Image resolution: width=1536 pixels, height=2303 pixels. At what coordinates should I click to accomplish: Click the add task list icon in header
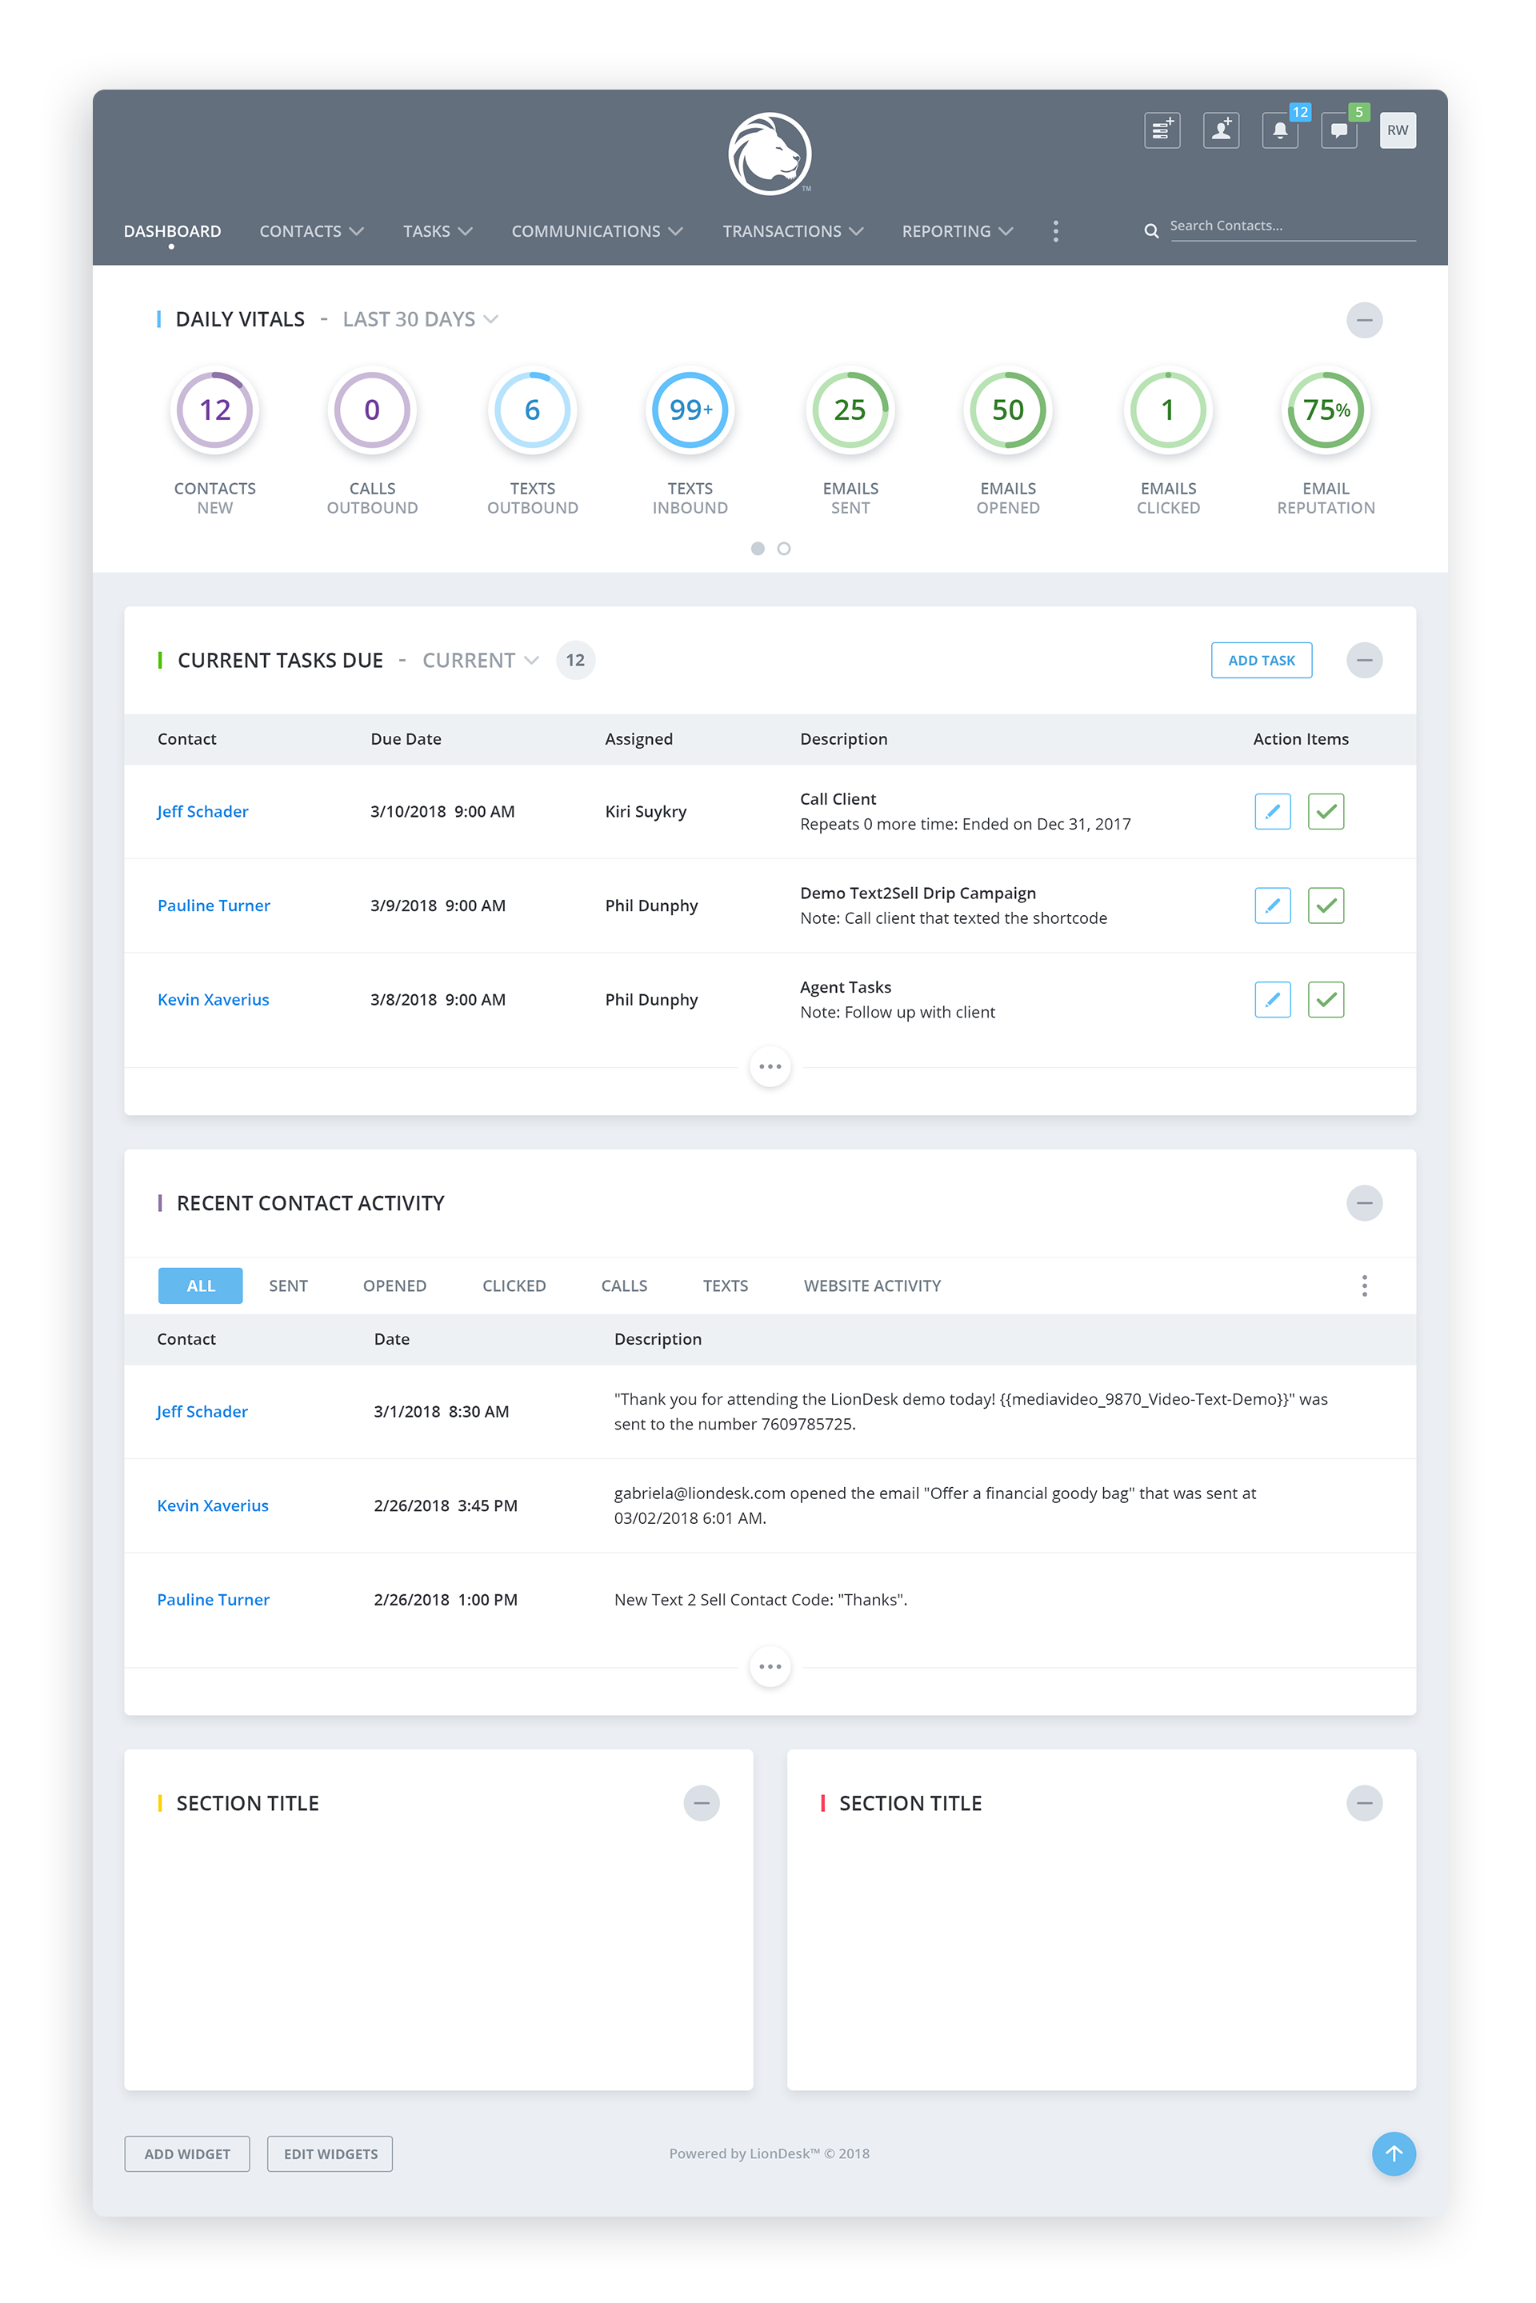[x=1162, y=130]
